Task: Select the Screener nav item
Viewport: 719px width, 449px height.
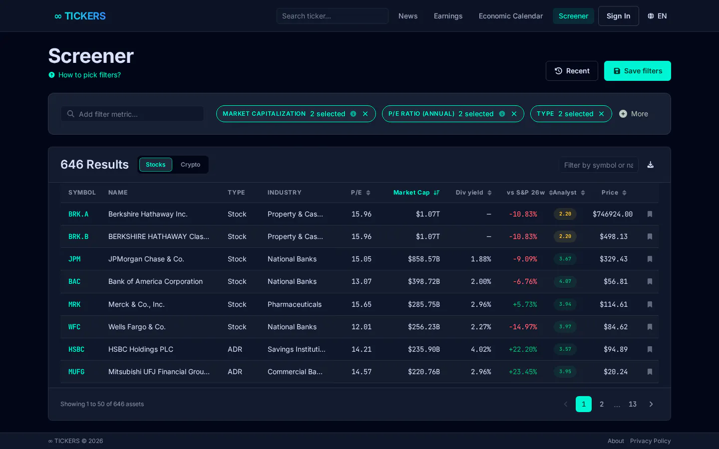Action: click(x=573, y=16)
